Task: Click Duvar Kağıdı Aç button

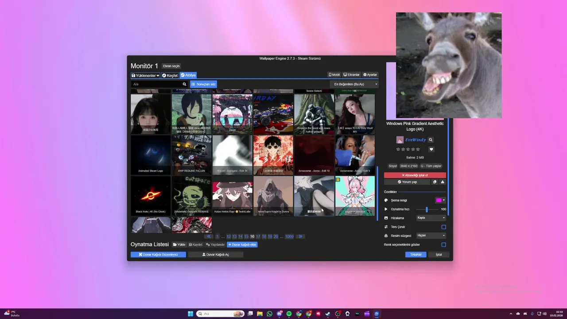Action: coord(215,255)
